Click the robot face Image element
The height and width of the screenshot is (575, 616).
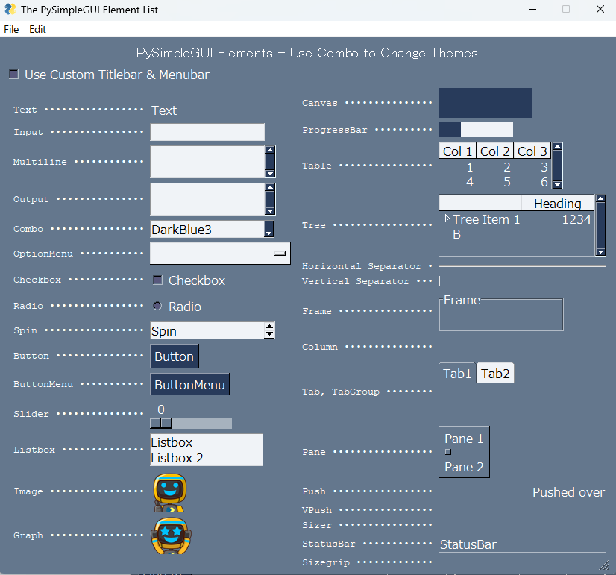(169, 491)
